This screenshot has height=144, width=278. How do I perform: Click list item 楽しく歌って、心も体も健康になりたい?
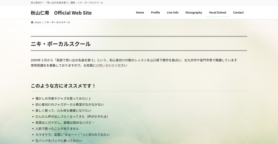[63, 110]
